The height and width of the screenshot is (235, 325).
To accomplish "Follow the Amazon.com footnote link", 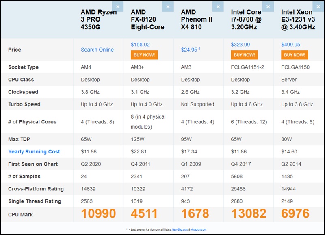I will coord(199,229).
